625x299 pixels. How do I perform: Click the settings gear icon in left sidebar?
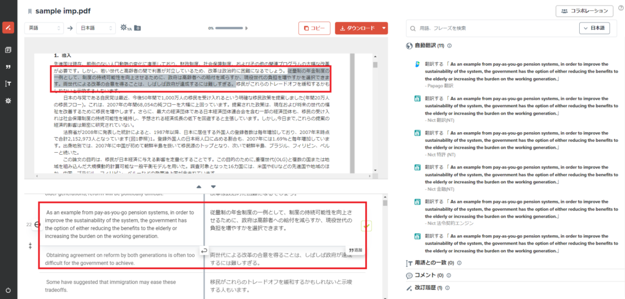[9, 100]
